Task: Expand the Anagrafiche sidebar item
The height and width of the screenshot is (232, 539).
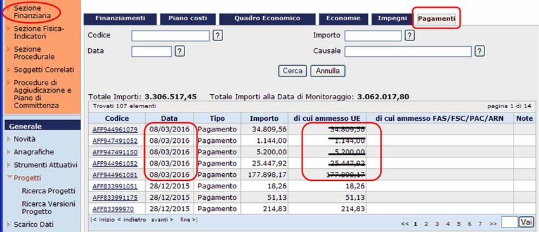Action: 9,152
